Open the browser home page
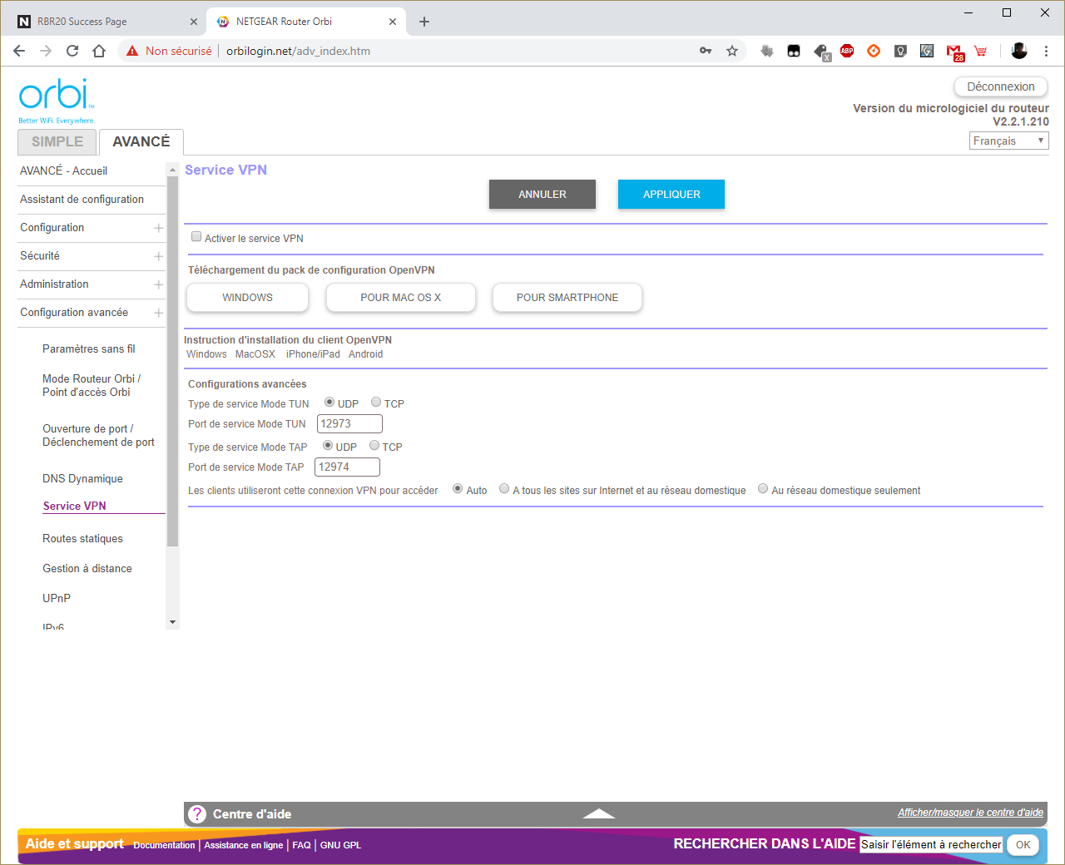Viewport: 1065px width, 865px height. click(x=99, y=51)
